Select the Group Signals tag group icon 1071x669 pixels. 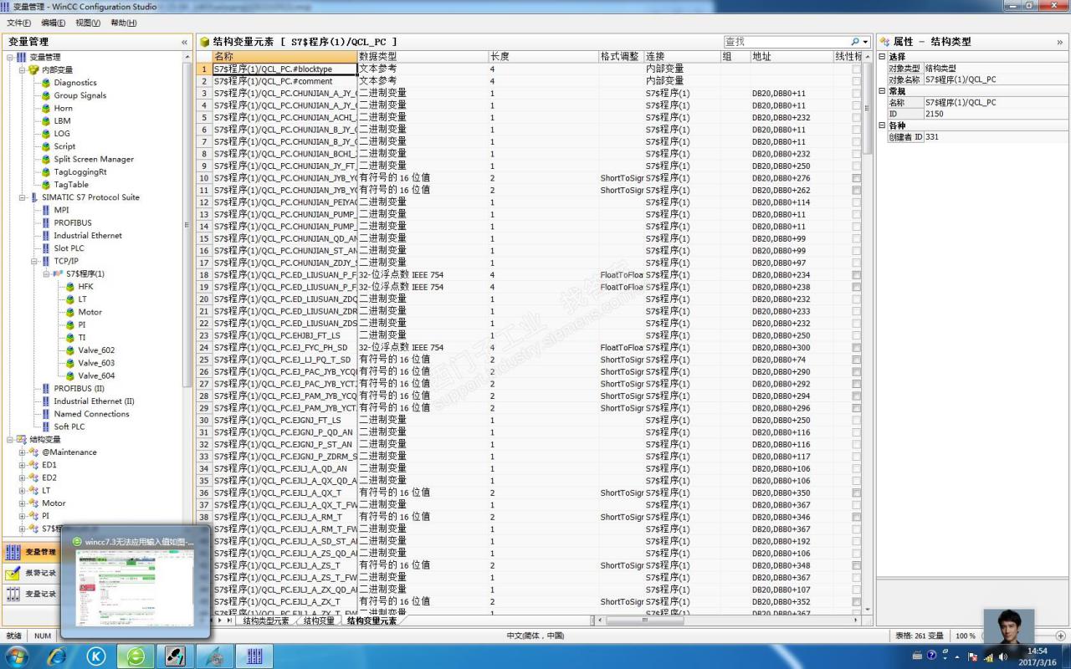click(x=46, y=95)
